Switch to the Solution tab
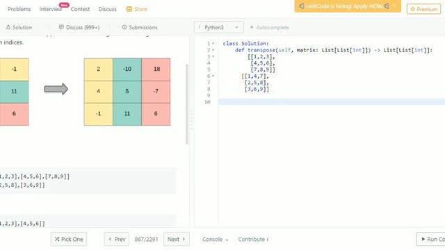The image size is (445, 250). (x=19, y=27)
